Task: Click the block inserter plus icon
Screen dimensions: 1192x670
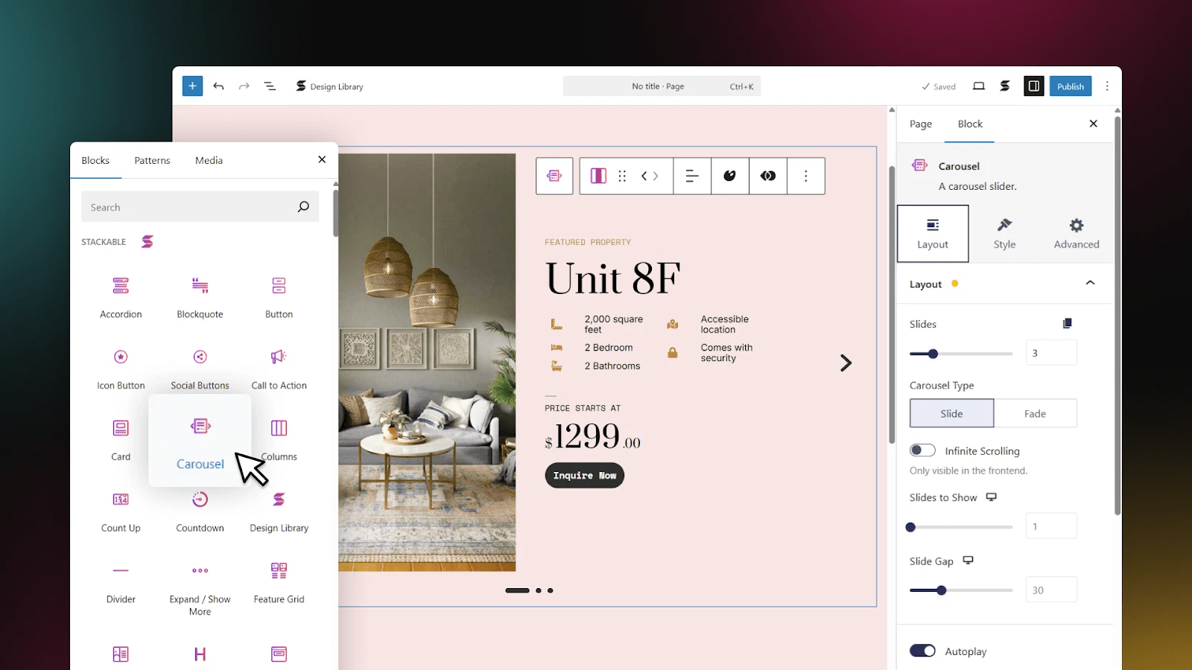Action: click(192, 86)
